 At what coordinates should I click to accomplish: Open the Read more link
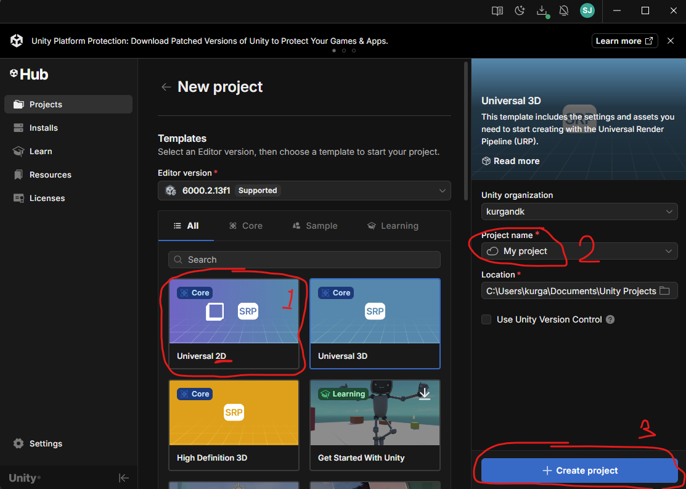click(510, 161)
